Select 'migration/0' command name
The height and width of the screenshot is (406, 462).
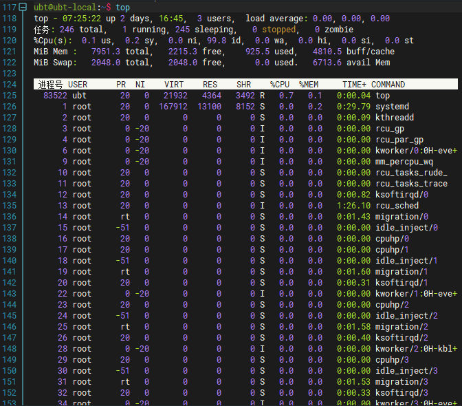pos(402,217)
